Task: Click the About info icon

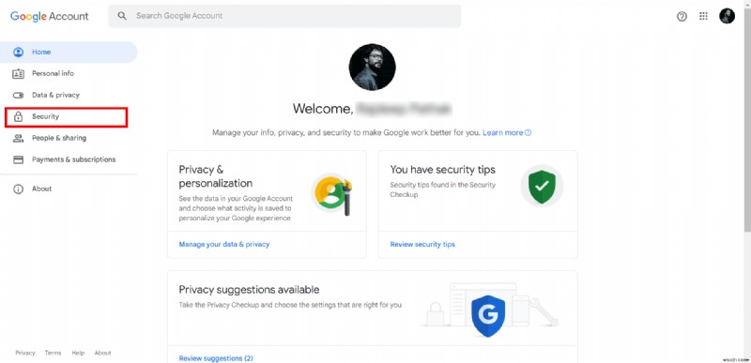Action: click(18, 189)
